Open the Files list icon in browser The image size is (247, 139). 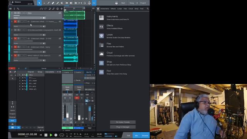102,45
